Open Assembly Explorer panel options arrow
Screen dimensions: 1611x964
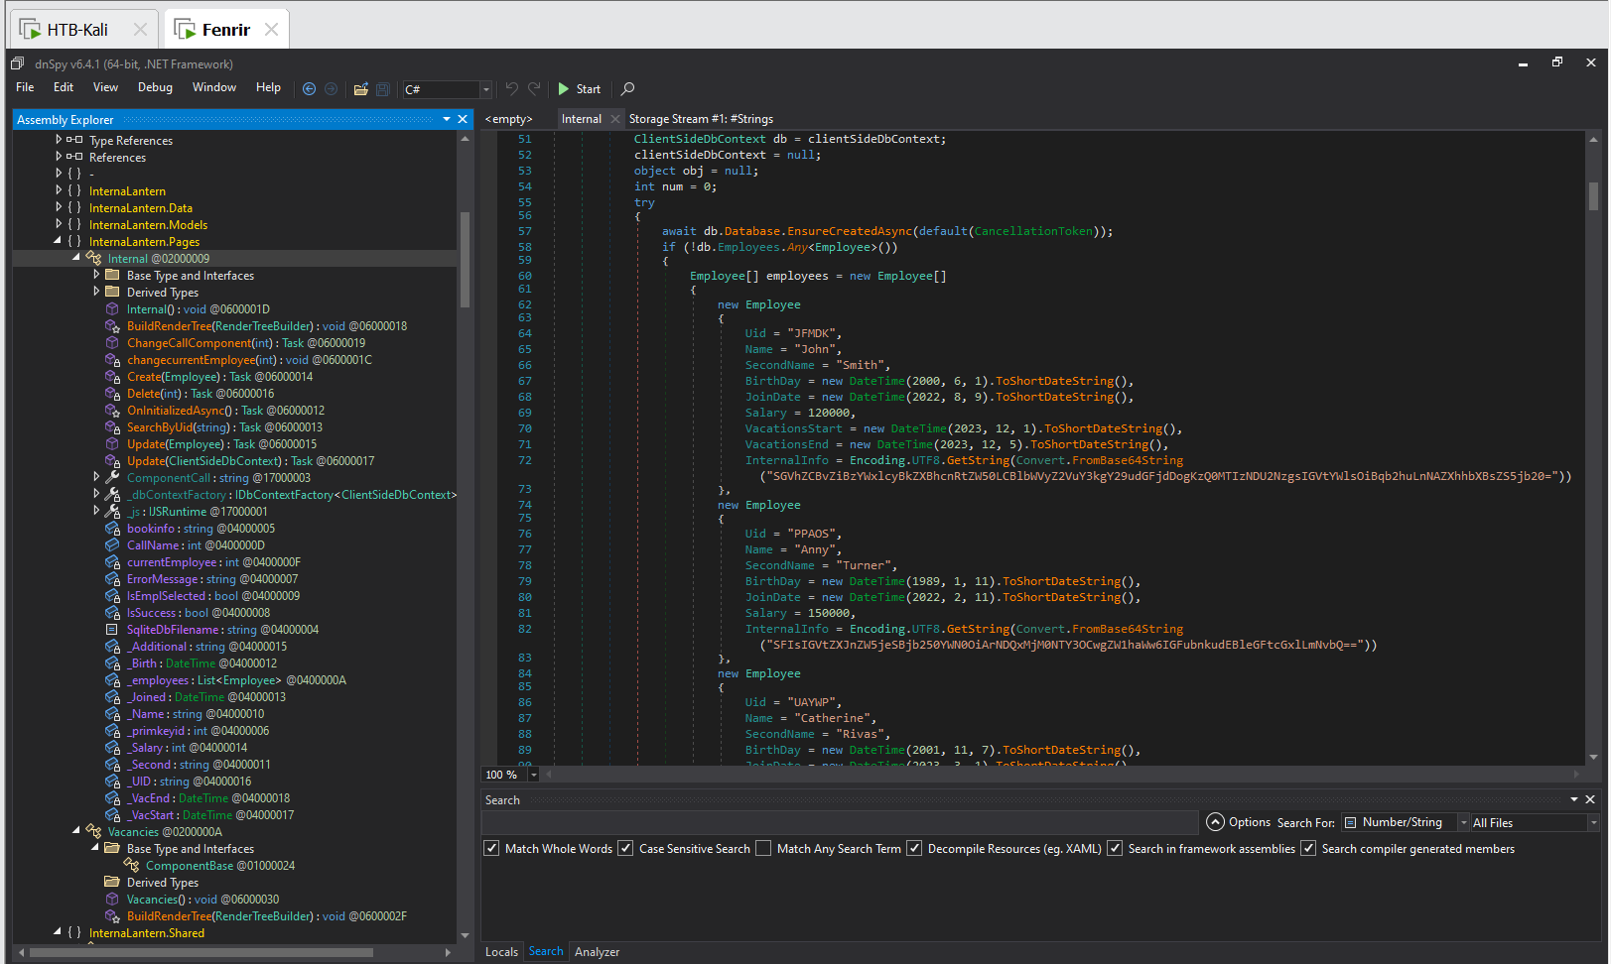pos(447,119)
